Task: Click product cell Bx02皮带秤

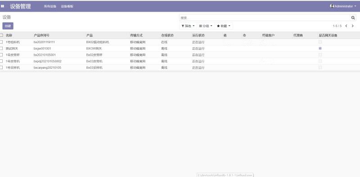Action: click(x=94, y=55)
